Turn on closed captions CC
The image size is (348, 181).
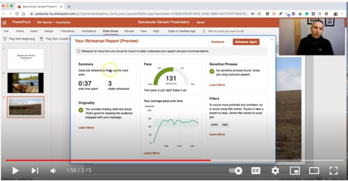pyautogui.click(x=256, y=171)
